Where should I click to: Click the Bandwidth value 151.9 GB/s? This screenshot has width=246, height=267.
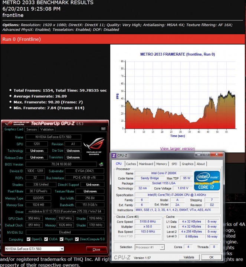click(x=90, y=205)
